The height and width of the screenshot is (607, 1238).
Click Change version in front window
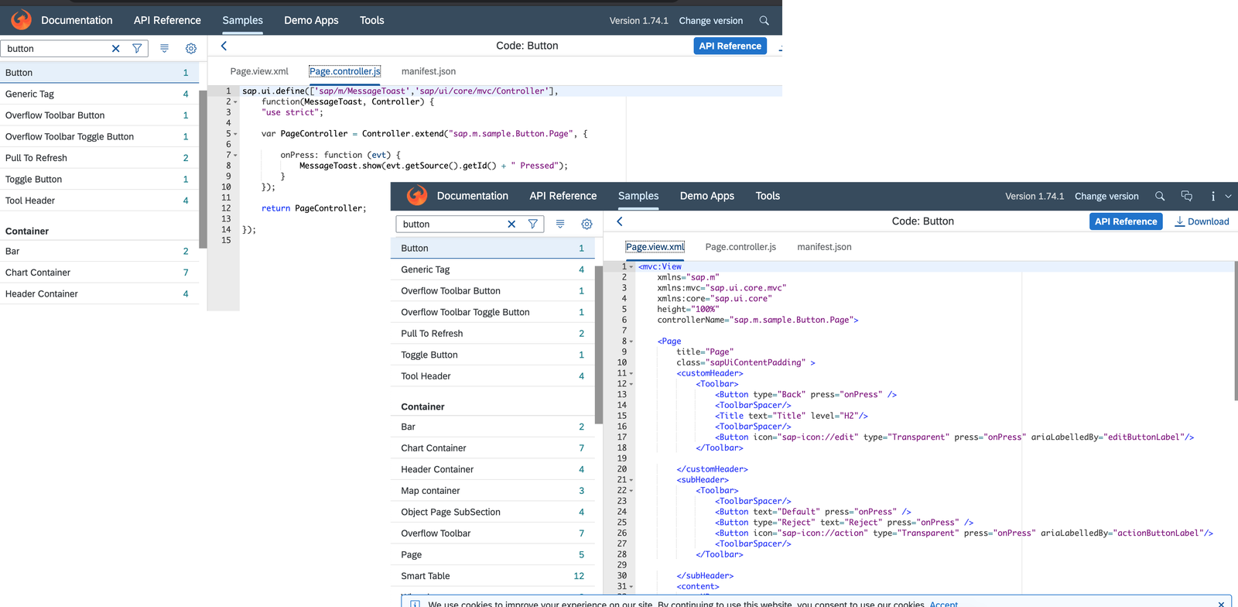coord(1106,197)
